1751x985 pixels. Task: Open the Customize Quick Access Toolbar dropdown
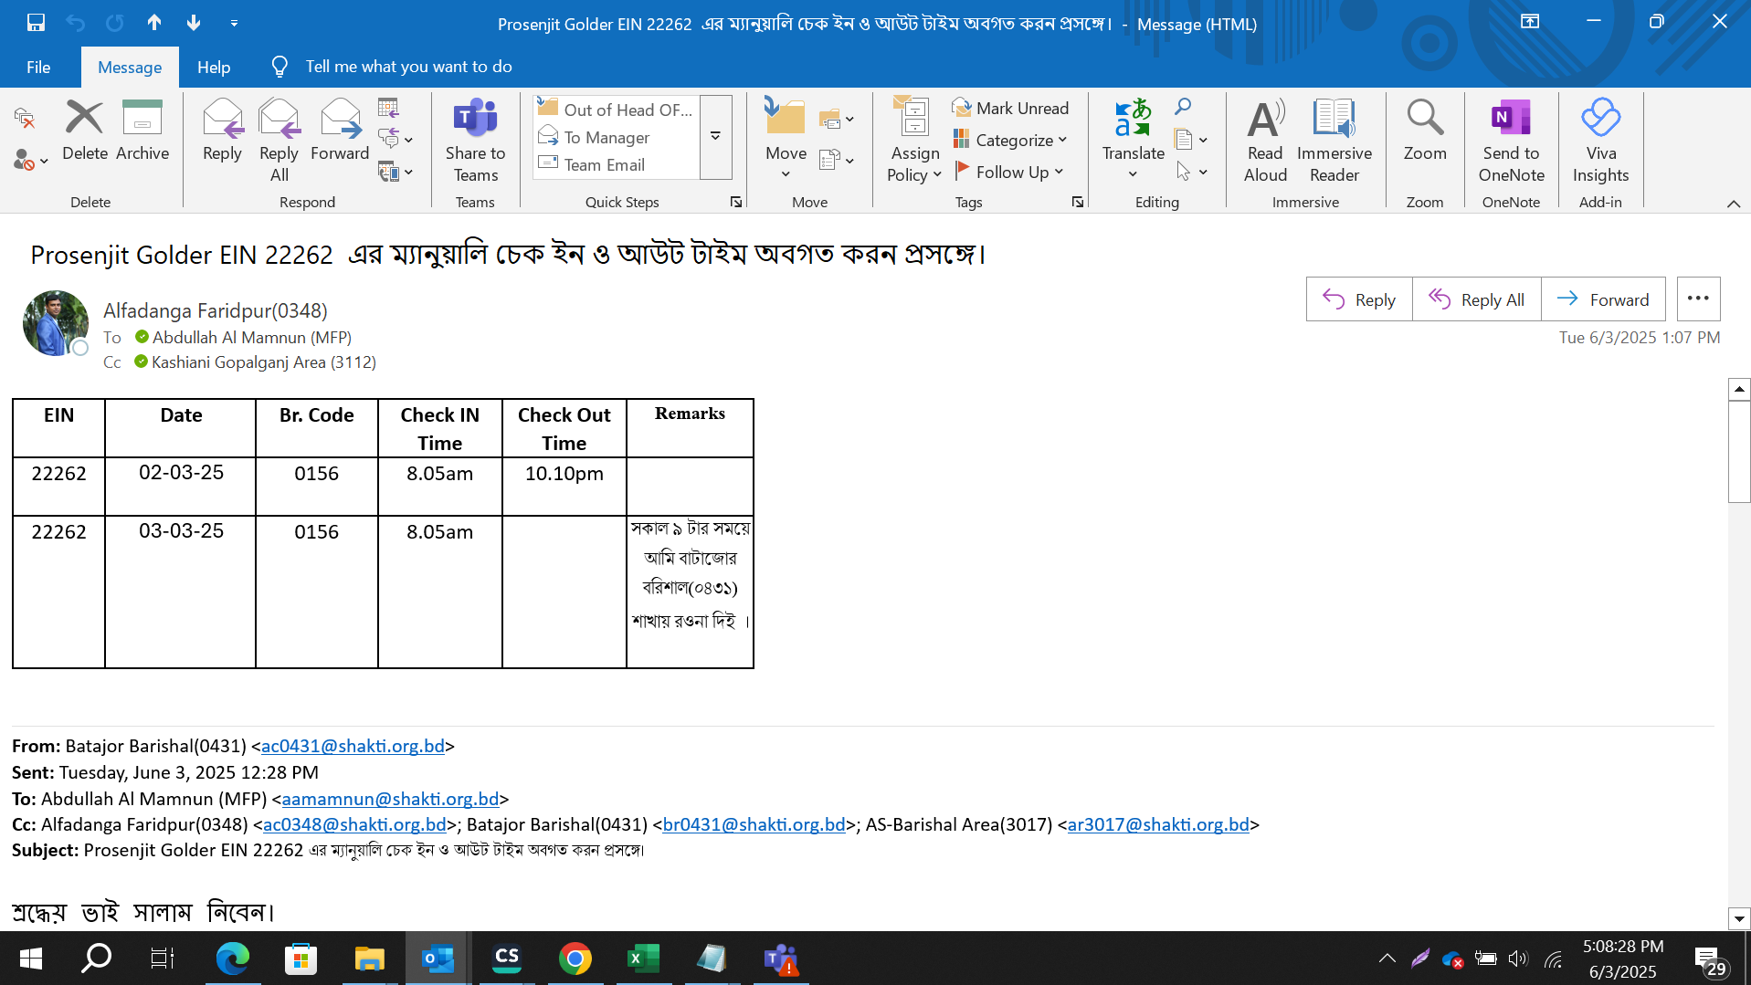click(x=234, y=23)
